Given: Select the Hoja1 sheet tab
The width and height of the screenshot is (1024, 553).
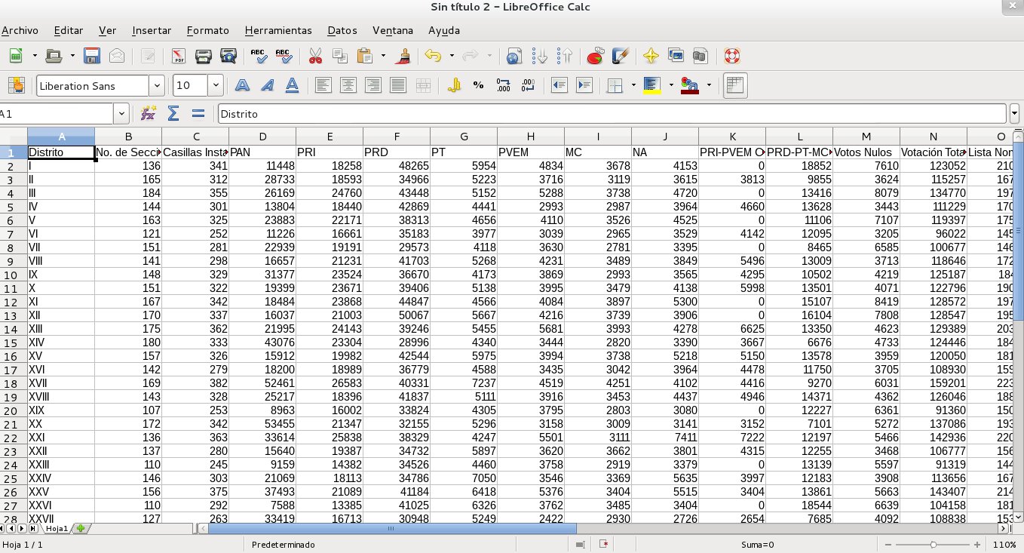Looking at the screenshot, I should click(x=57, y=529).
